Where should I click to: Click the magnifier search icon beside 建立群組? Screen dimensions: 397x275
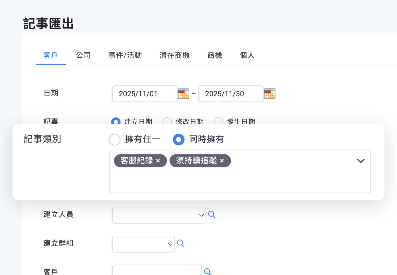click(x=181, y=243)
